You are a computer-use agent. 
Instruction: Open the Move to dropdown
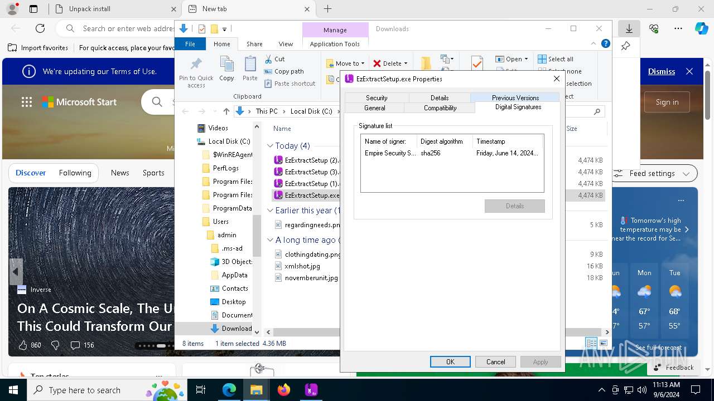click(x=345, y=63)
